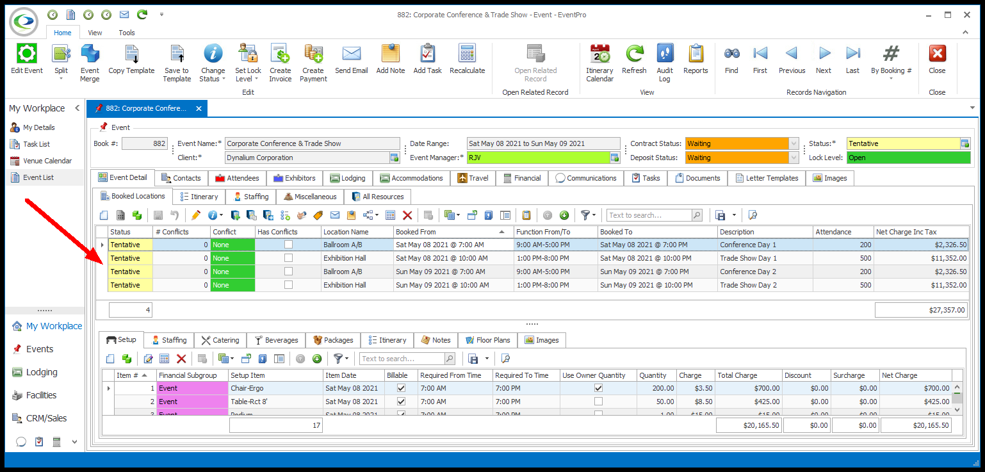Image resolution: width=985 pixels, height=472 pixels.
Task: Open the event Status Tentative dropdown
Action: pyautogui.click(x=965, y=143)
